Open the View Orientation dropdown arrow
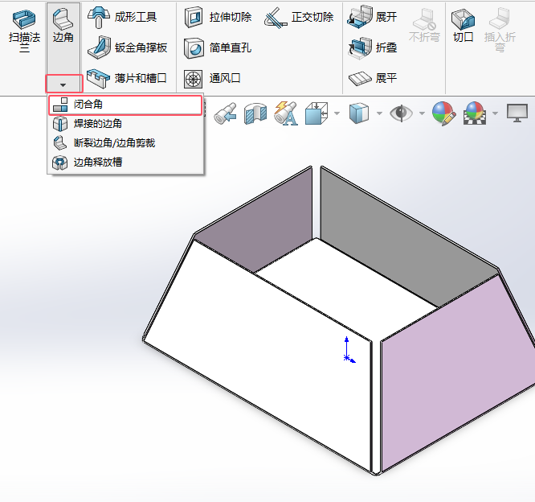The image size is (535, 502). [x=337, y=113]
